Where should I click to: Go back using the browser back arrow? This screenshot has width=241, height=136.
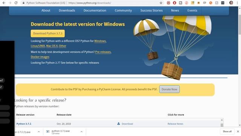tap(4, 3)
